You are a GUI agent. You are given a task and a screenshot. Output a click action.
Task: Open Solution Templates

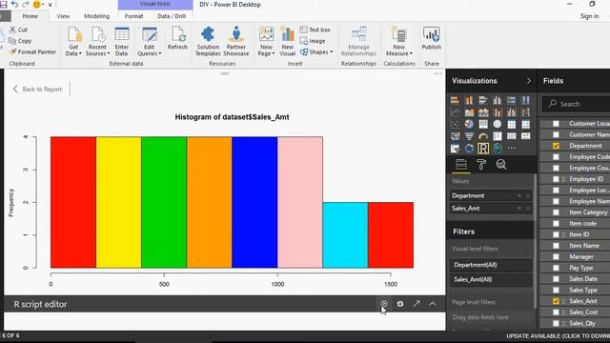coord(208,41)
